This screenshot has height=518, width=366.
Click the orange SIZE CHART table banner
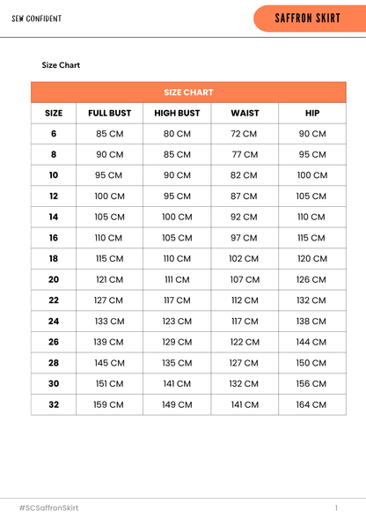click(x=188, y=92)
